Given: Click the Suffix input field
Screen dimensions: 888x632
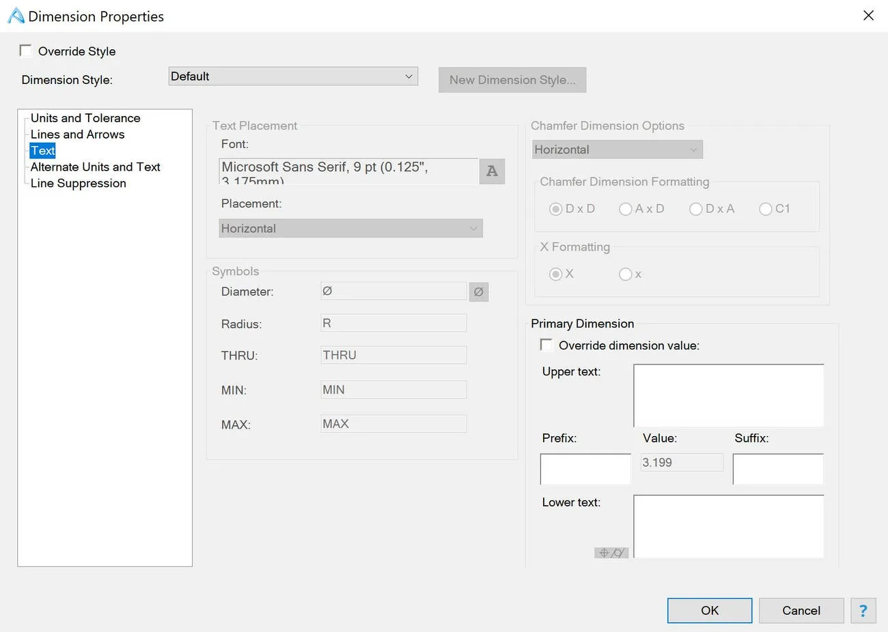Looking at the screenshot, I should pyautogui.click(x=779, y=470).
